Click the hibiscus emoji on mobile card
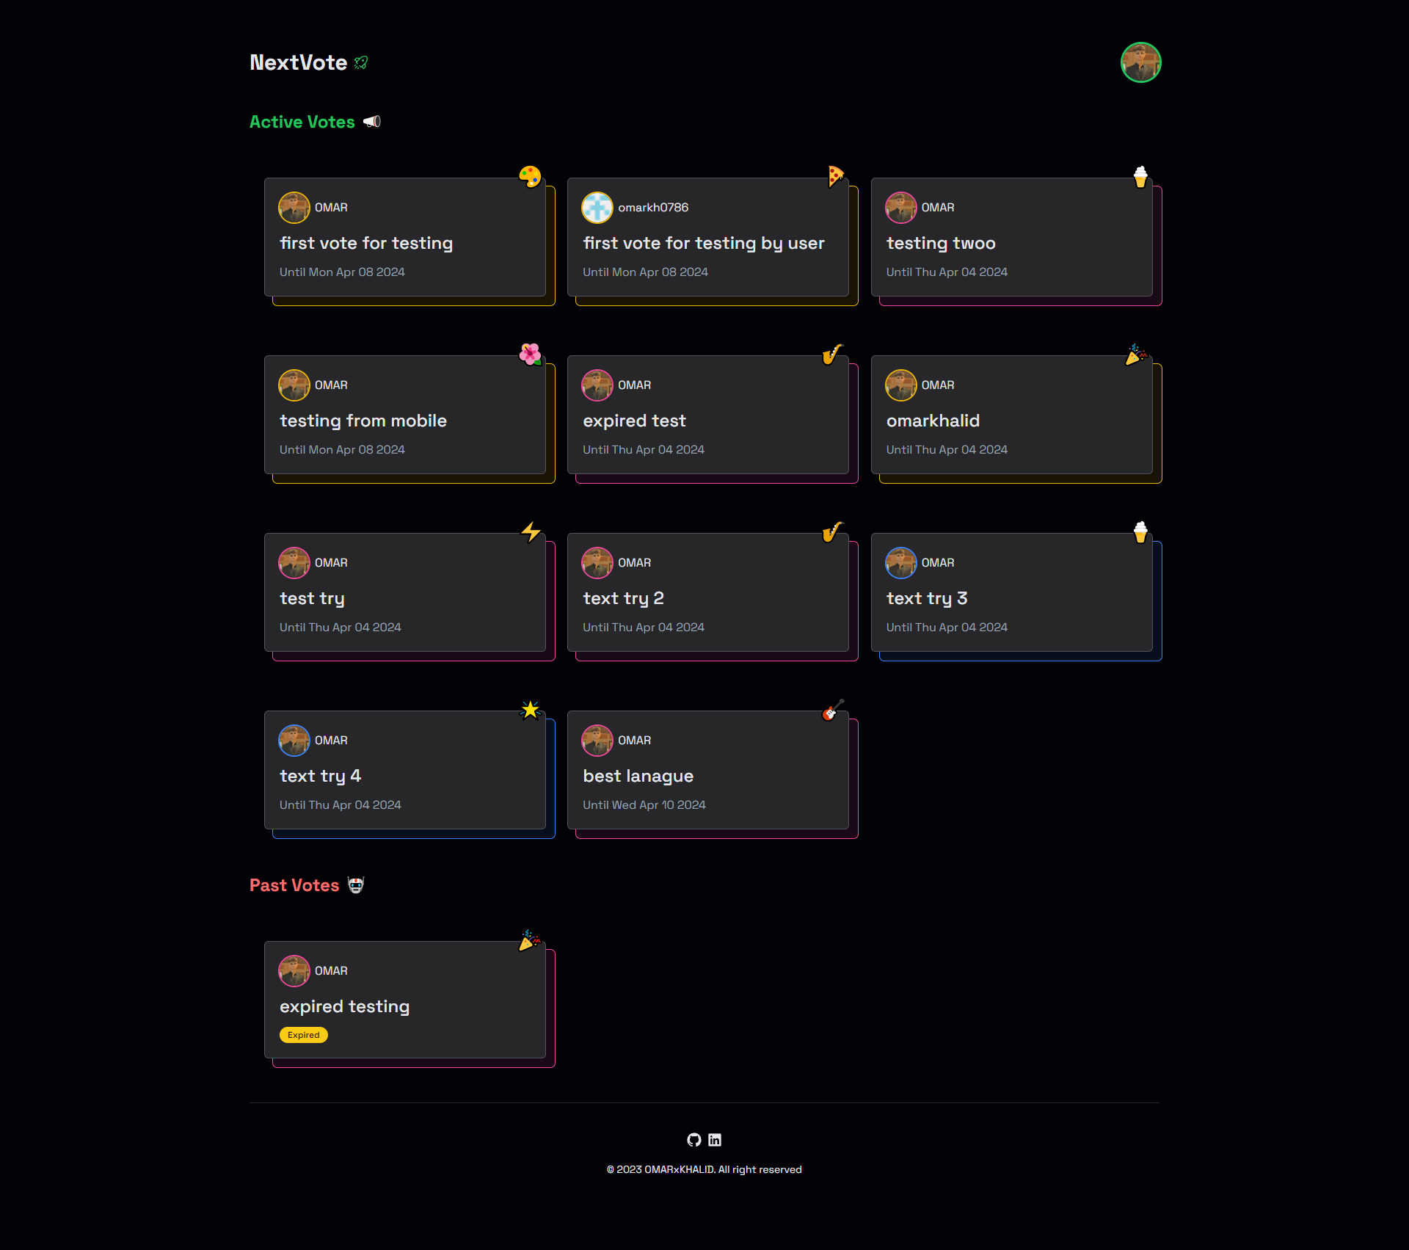 coord(530,354)
